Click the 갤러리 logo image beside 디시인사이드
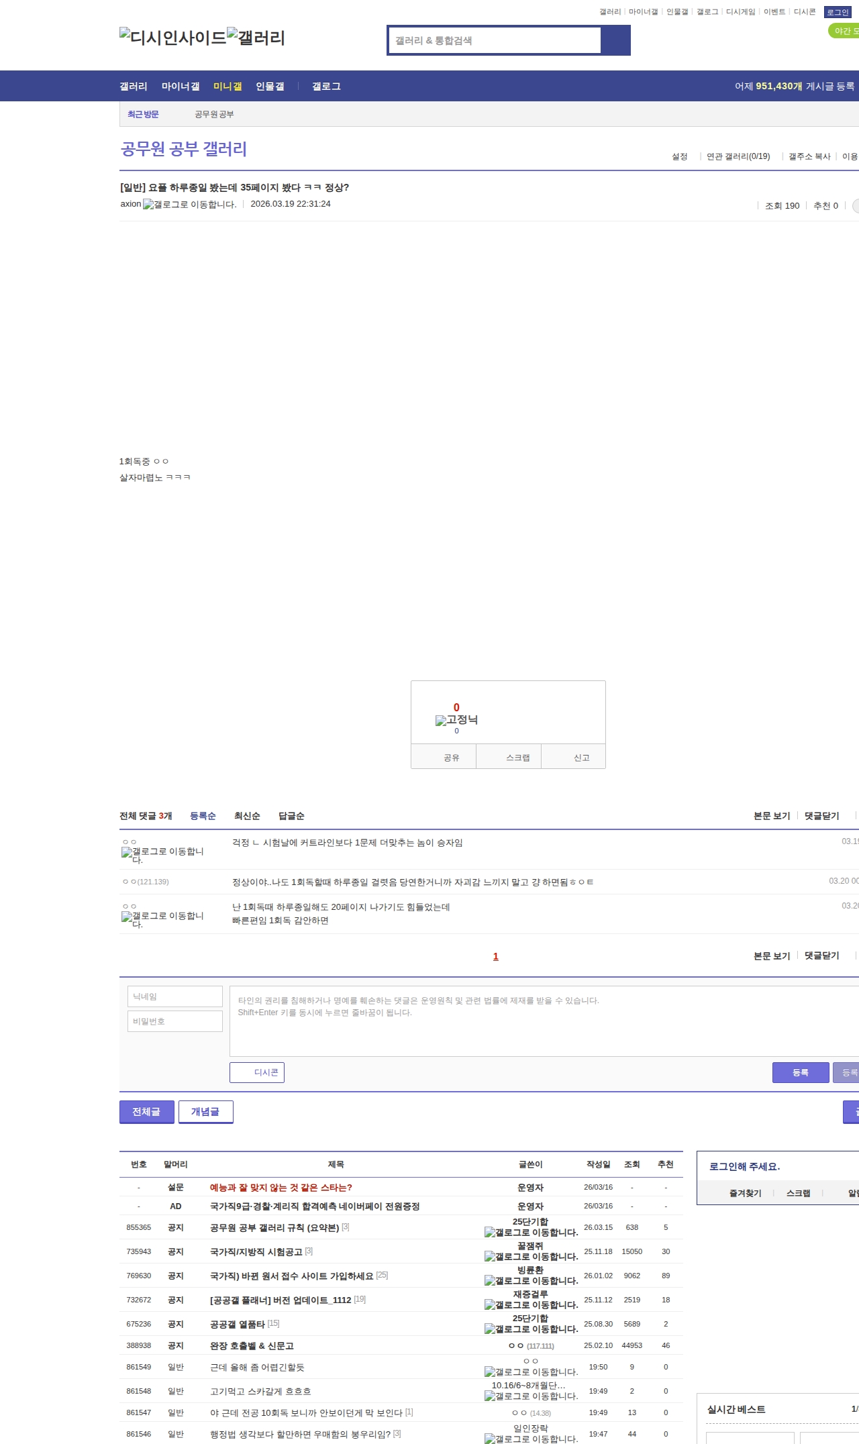 coord(256,37)
